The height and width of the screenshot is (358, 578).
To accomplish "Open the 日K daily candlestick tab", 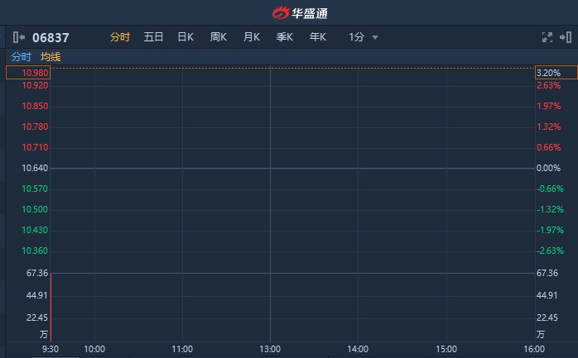I will pyautogui.click(x=185, y=37).
